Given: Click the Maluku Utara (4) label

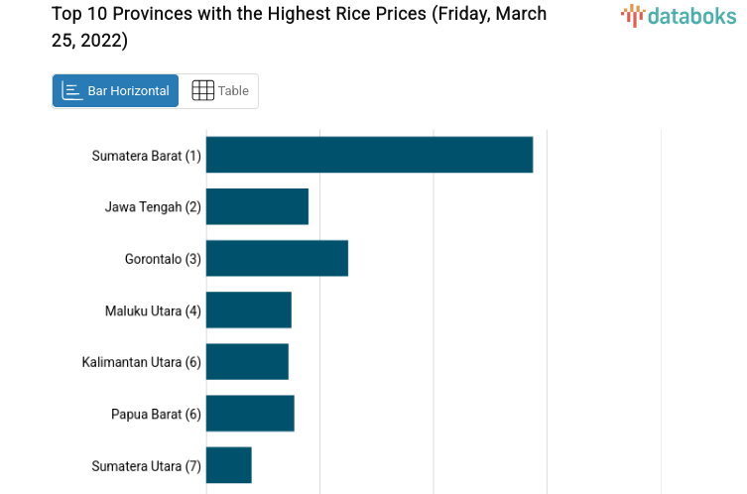Looking at the screenshot, I should coord(153,310).
